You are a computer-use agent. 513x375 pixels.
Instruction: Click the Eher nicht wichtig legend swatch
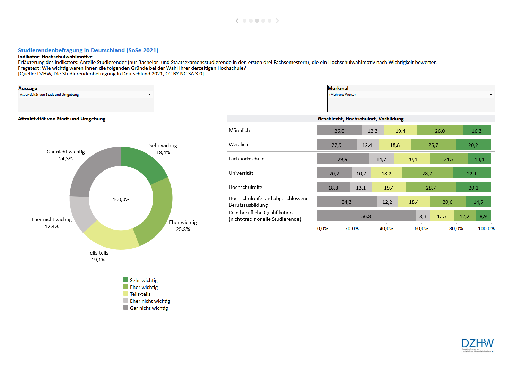(126, 300)
